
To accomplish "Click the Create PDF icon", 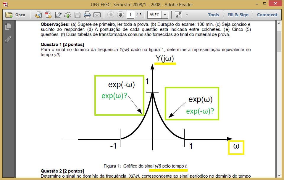I will pyautogui.click(x=48, y=15).
